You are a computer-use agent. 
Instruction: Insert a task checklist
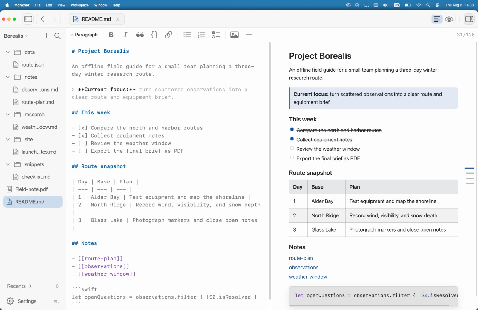pos(216,35)
